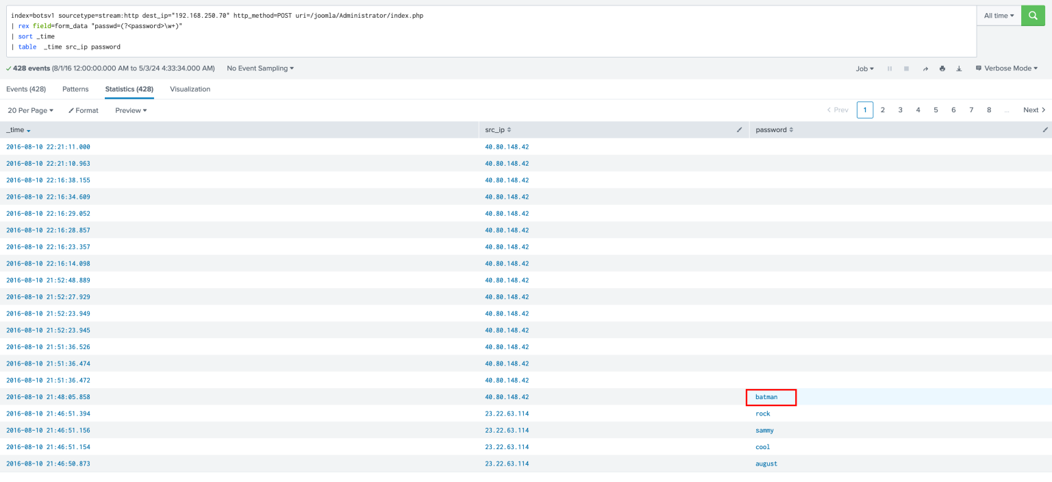Run the search with the green magnifier button
Screen dimensions: 1052x482
[1033, 15]
